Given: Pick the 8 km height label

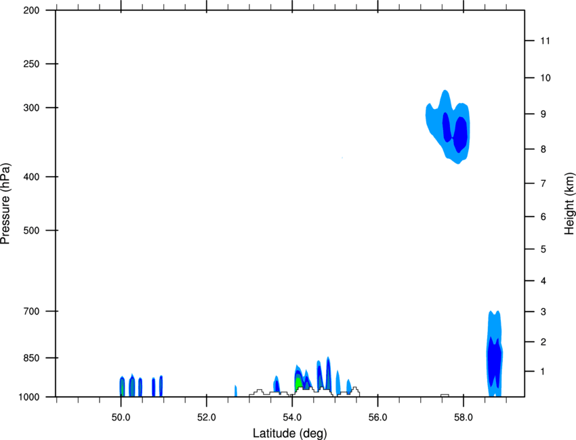Looking at the screenshot, I should point(543,150).
